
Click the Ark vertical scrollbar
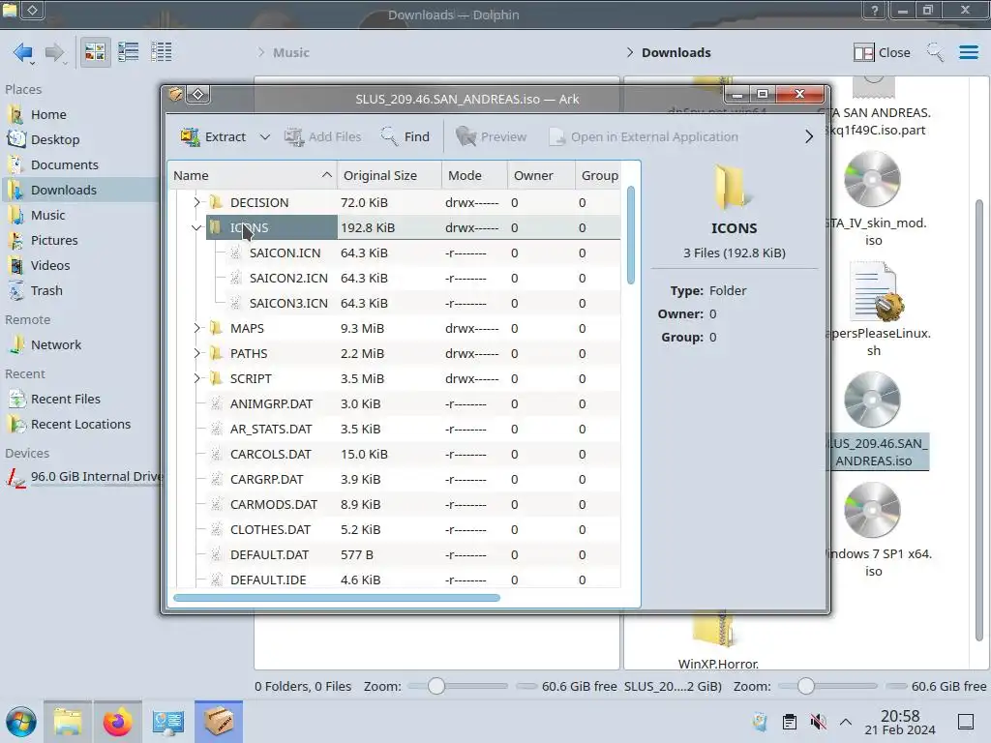630,235
